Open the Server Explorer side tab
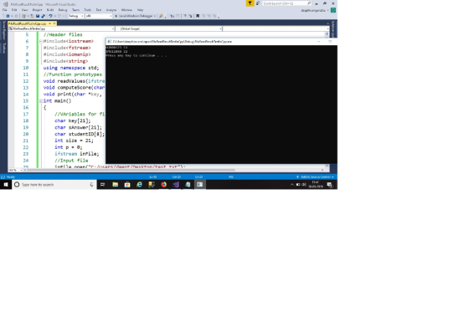This screenshot has height=312, width=469. [4, 31]
